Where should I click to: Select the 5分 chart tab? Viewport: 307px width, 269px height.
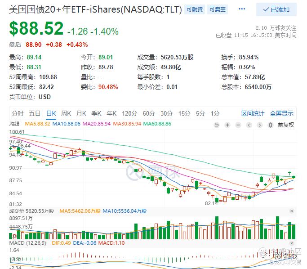[x=200, y=113]
